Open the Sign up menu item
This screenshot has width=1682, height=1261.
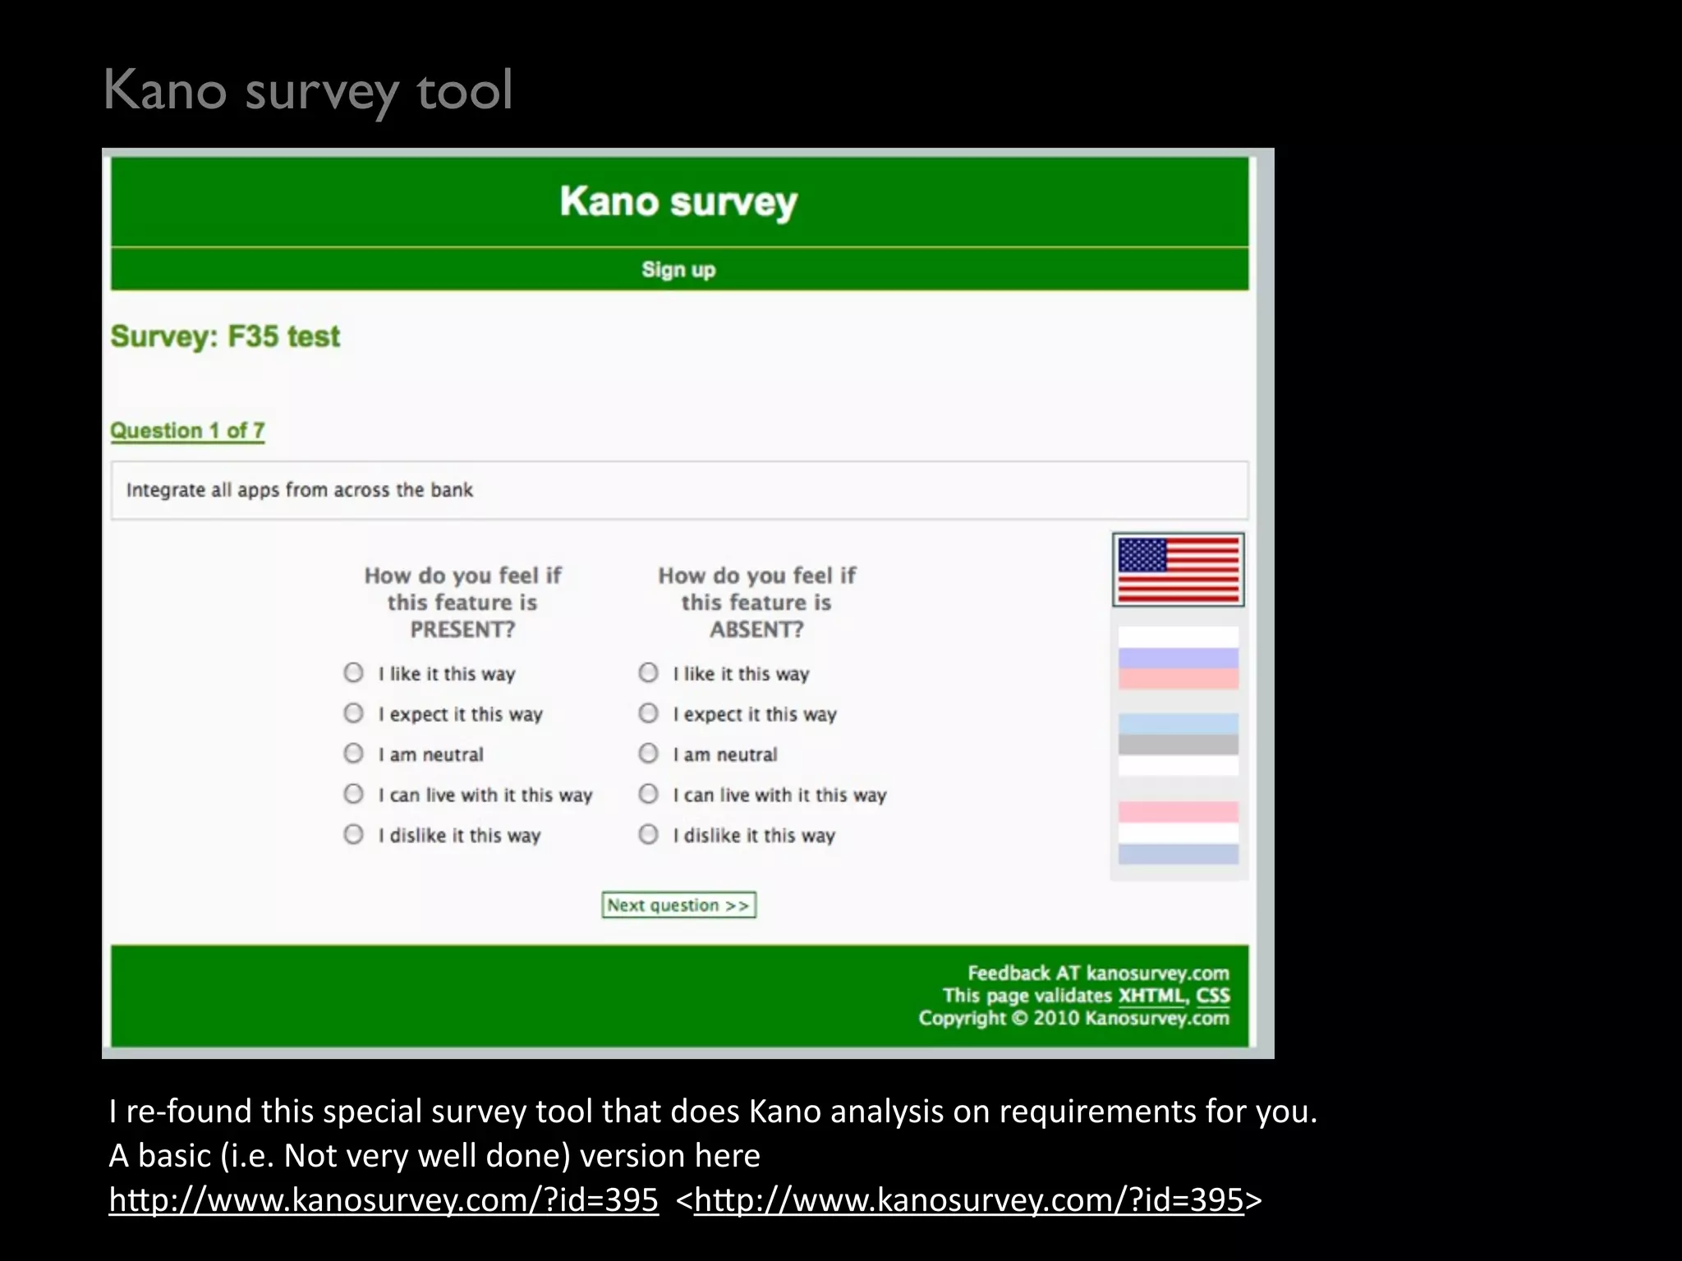coord(678,269)
